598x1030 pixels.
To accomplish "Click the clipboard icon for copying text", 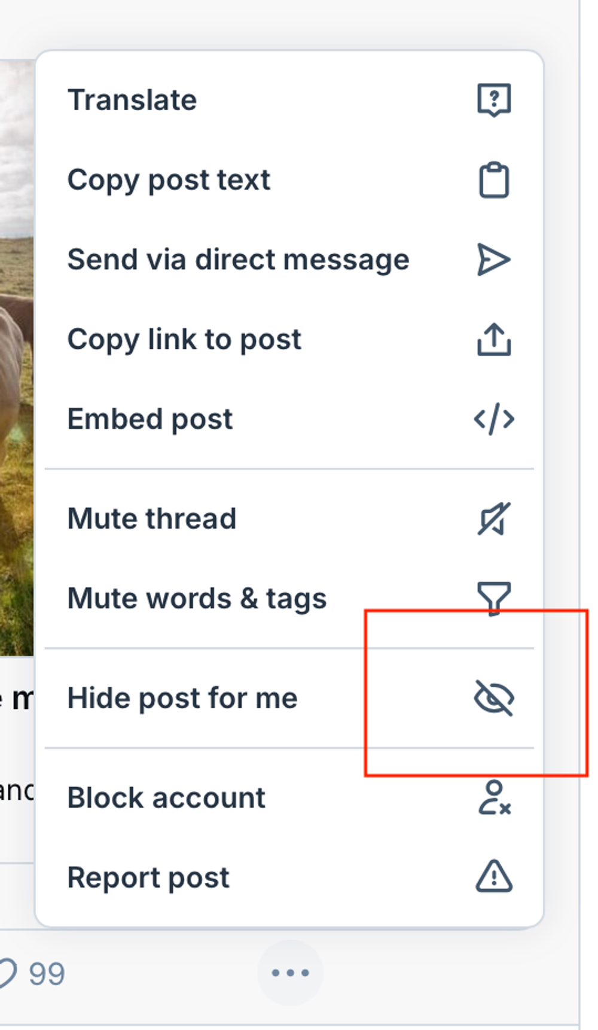I will point(494,179).
